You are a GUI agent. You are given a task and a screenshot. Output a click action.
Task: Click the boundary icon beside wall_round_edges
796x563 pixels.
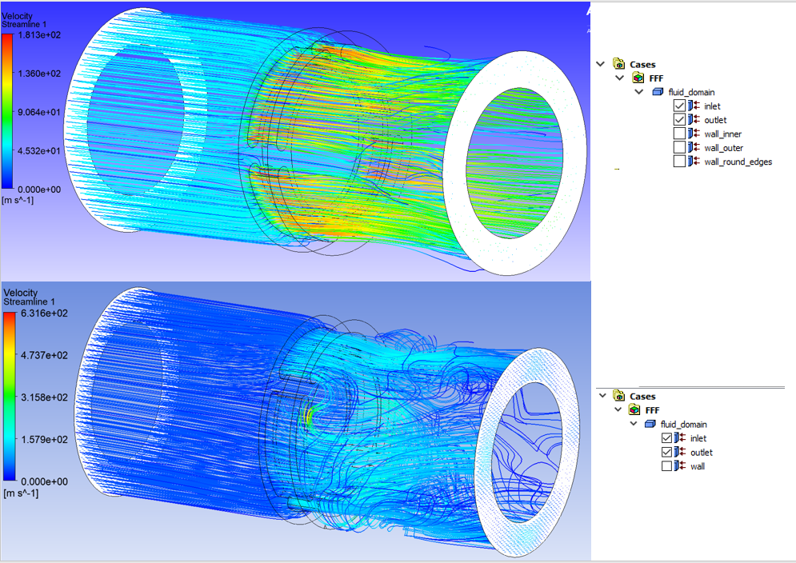point(694,161)
